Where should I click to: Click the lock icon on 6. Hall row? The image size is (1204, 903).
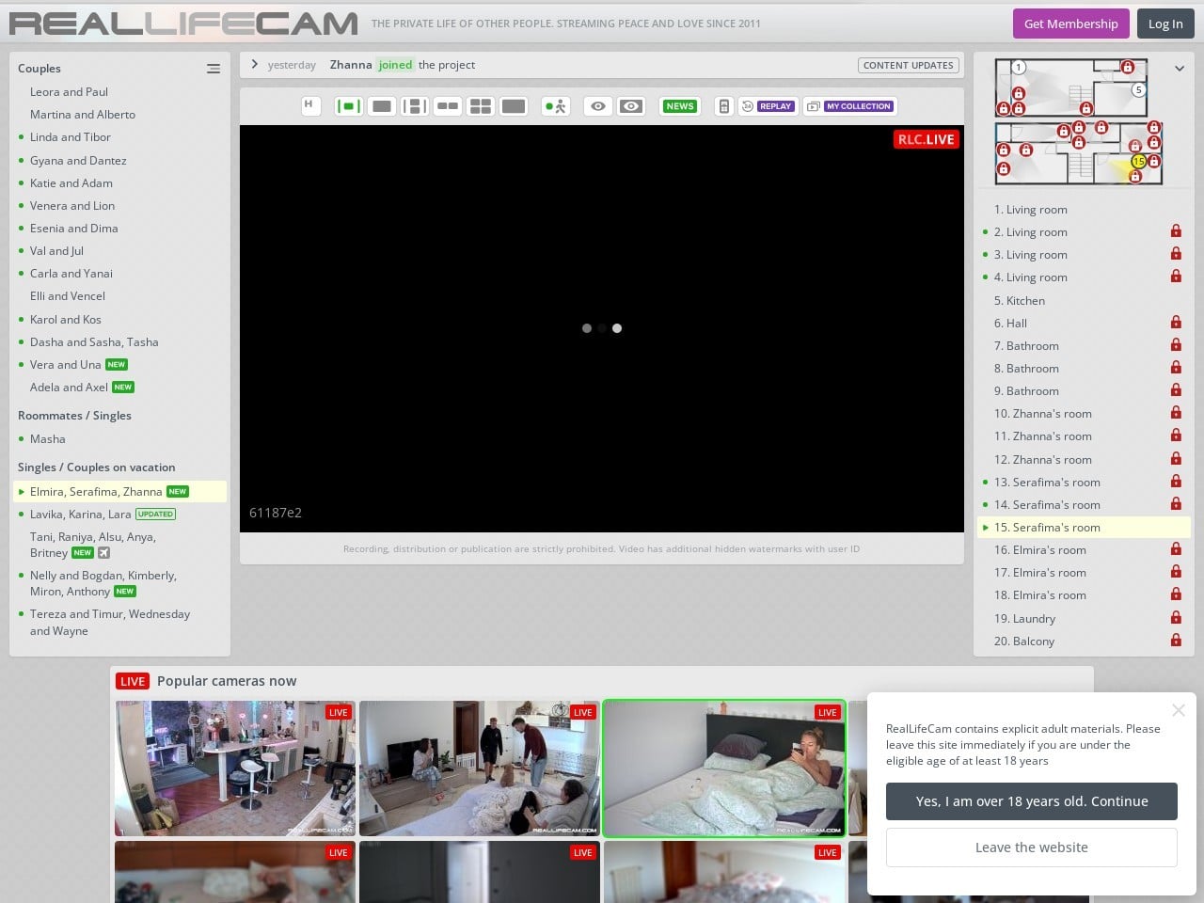pyautogui.click(x=1176, y=323)
